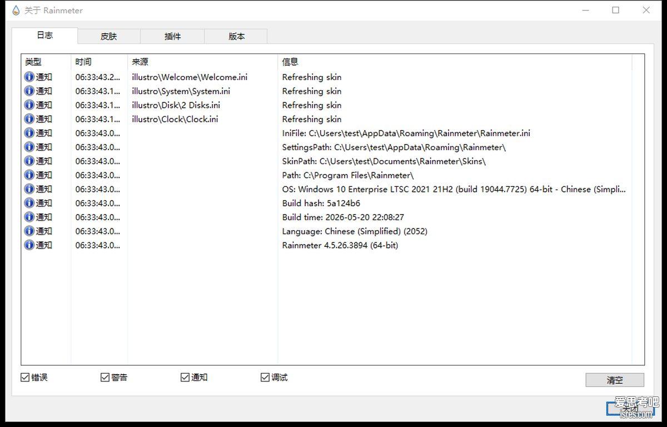Click info icon on Rainmeter 4.5.26.3894 row
Viewport: 667px width, 427px height.
click(x=29, y=245)
